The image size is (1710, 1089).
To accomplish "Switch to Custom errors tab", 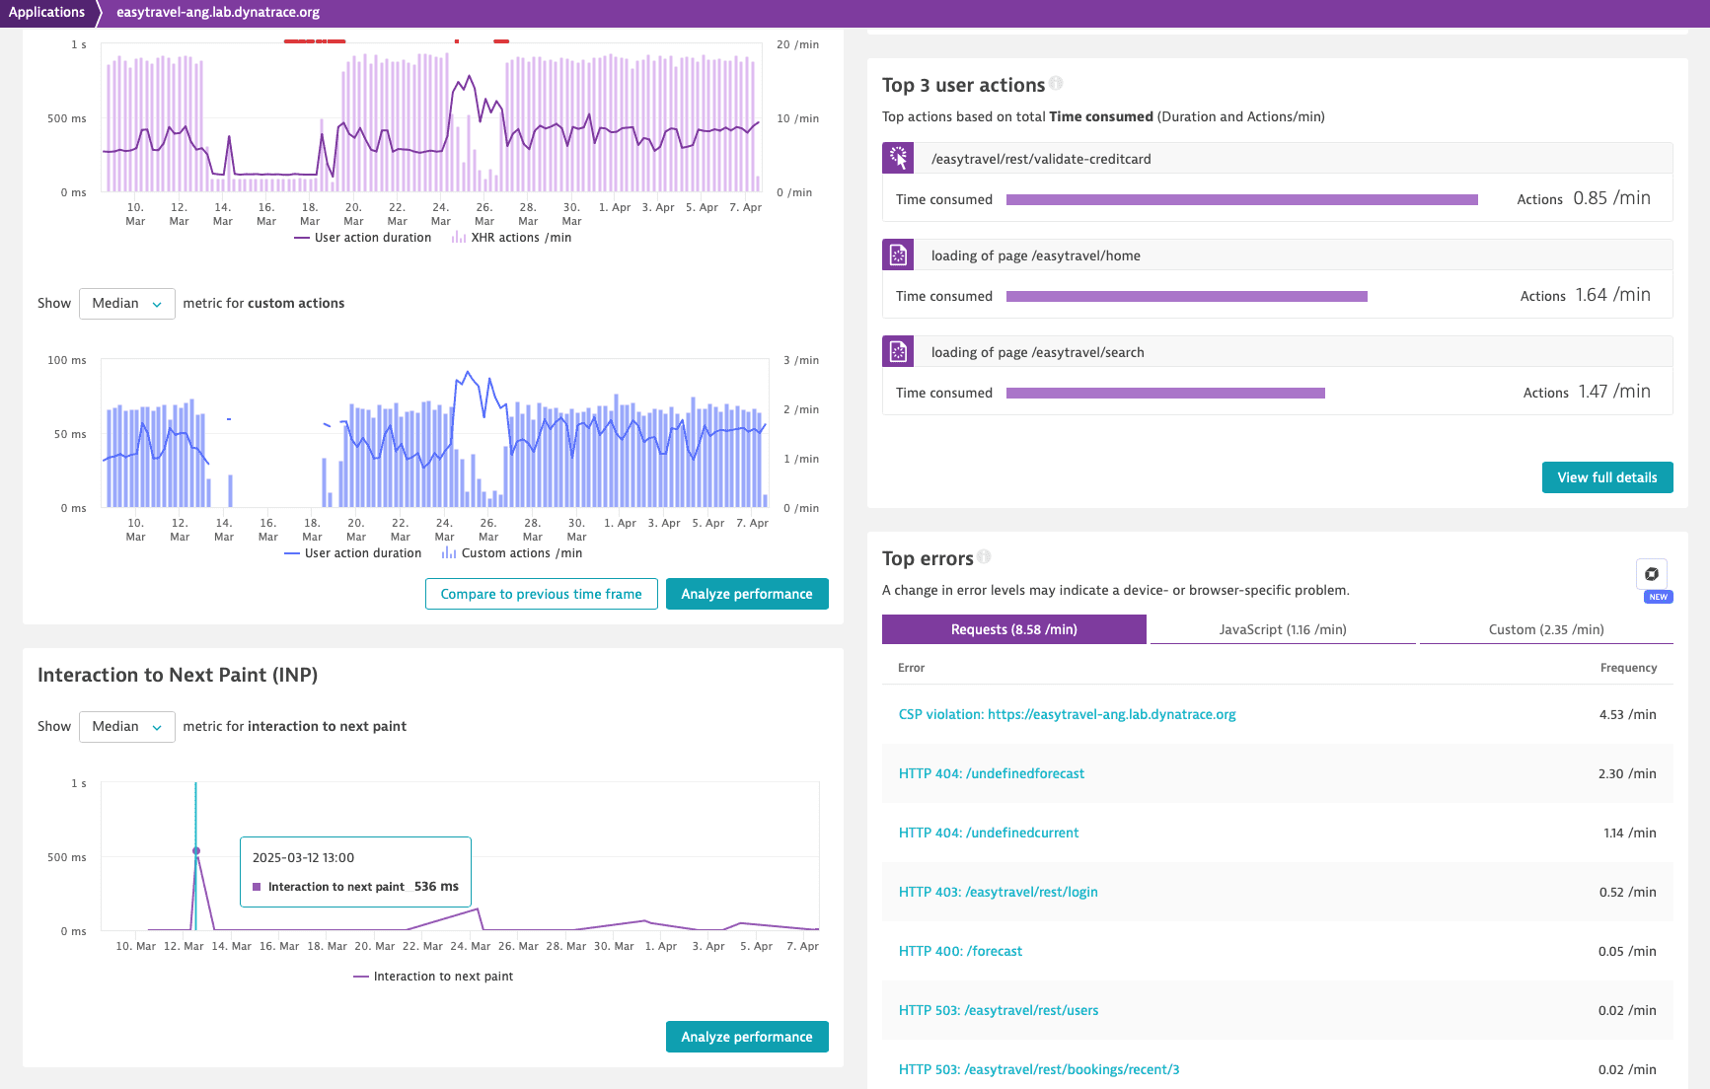I will [x=1545, y=629].
